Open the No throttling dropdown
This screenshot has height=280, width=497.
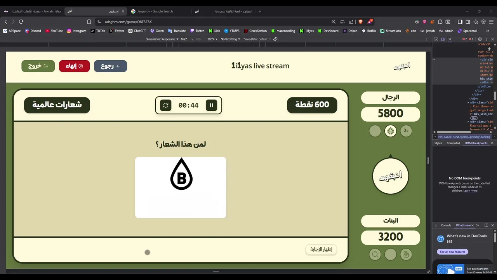pyautogui.click(x=230, y=39)
